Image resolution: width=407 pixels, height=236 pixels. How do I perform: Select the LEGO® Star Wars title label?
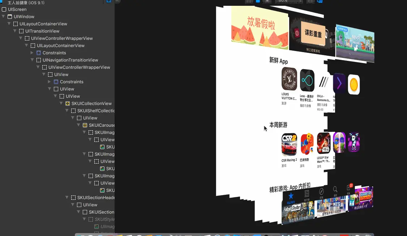[x=323, y=159]
